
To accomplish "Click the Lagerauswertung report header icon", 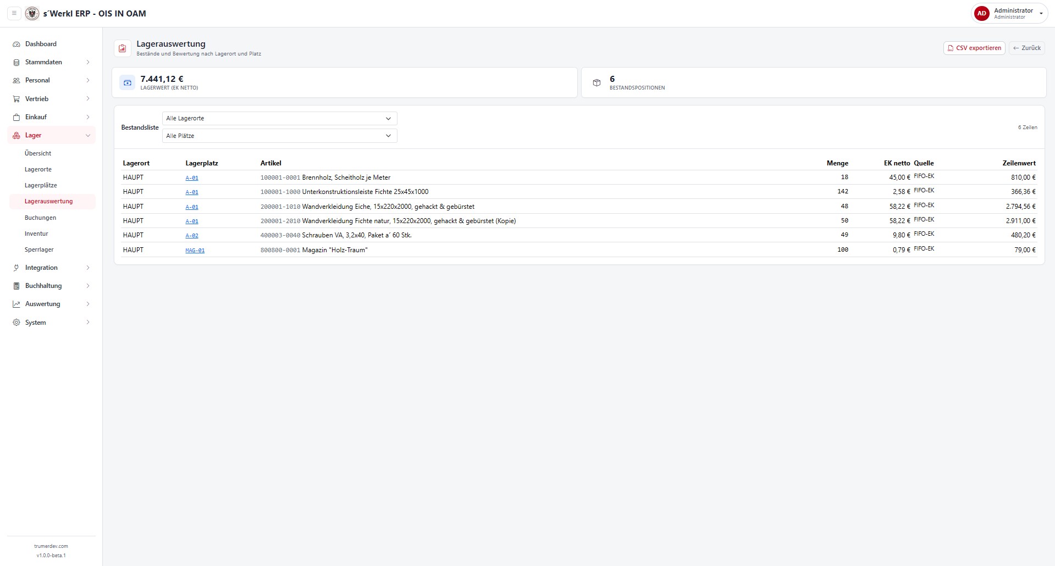I will pyautogui.click(x=123, y=48).
